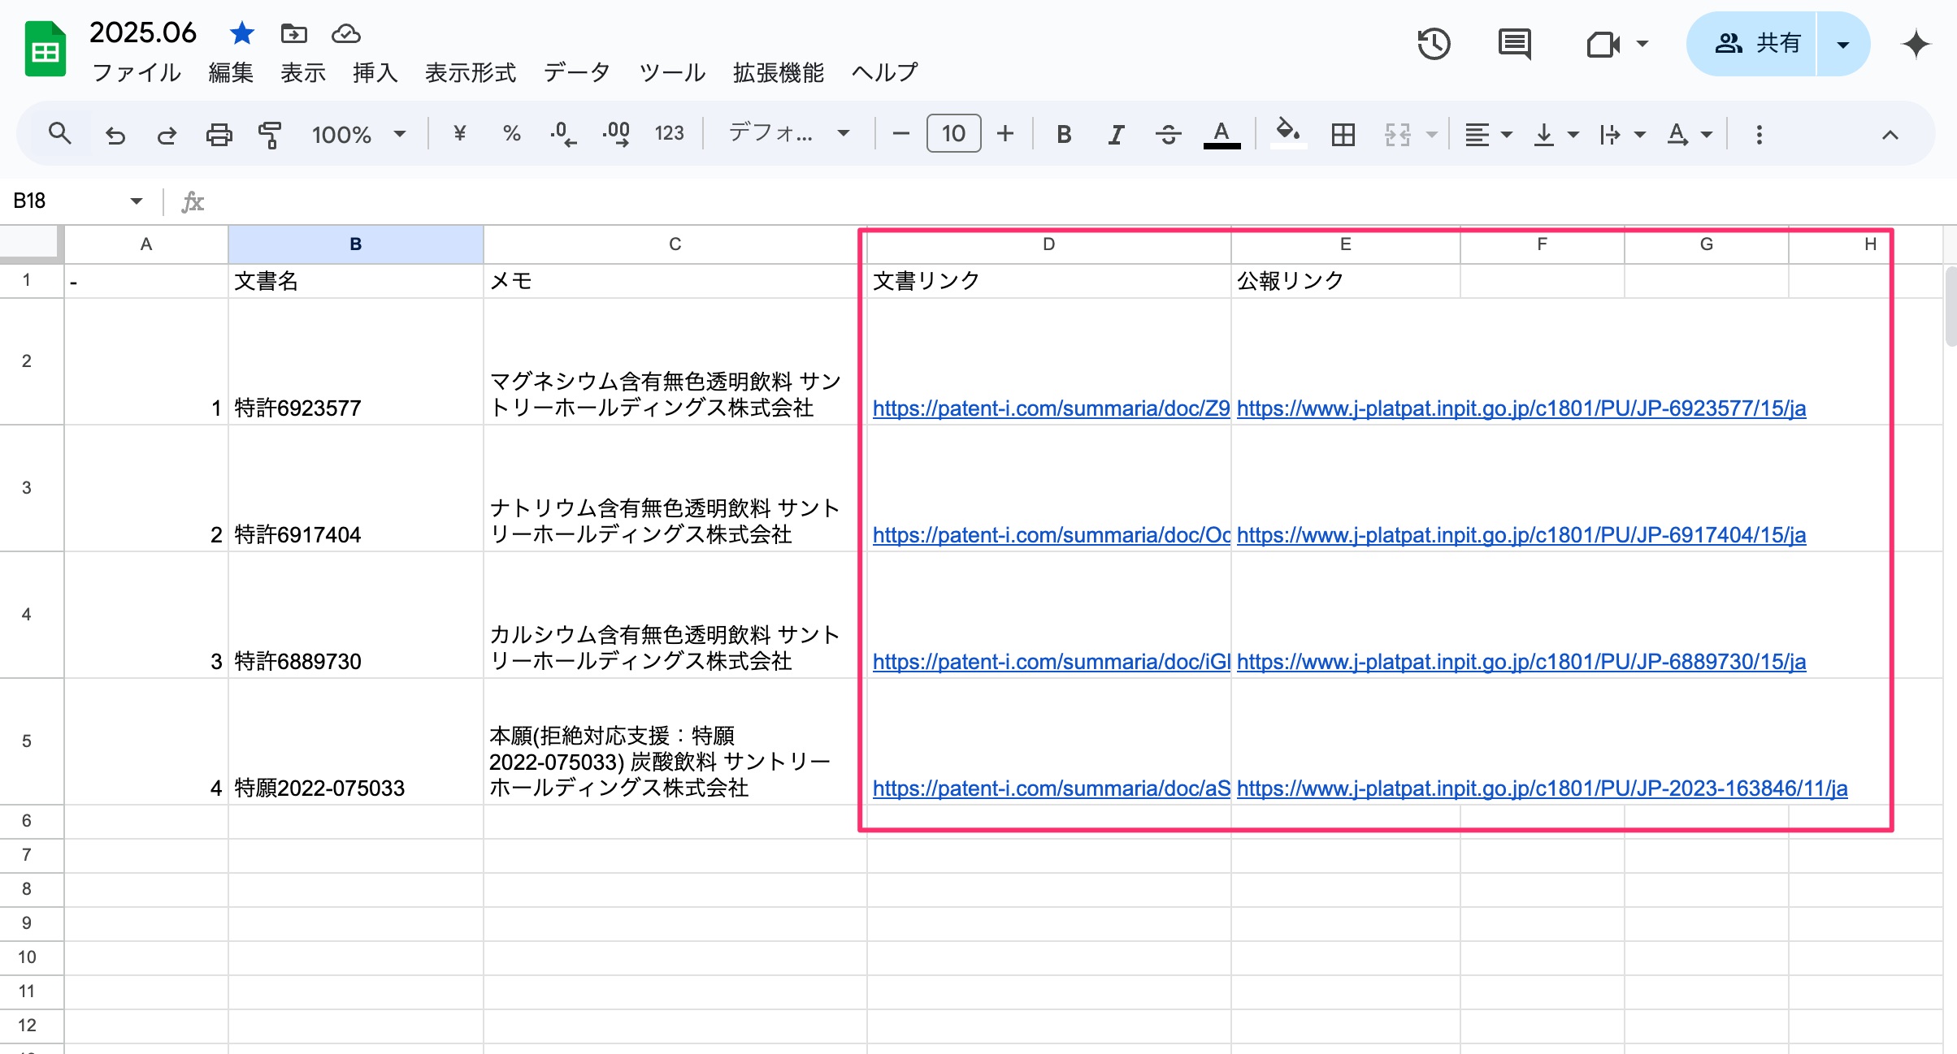Decrease font size with minus
1957x1054 pixels.
click(900, 134)
